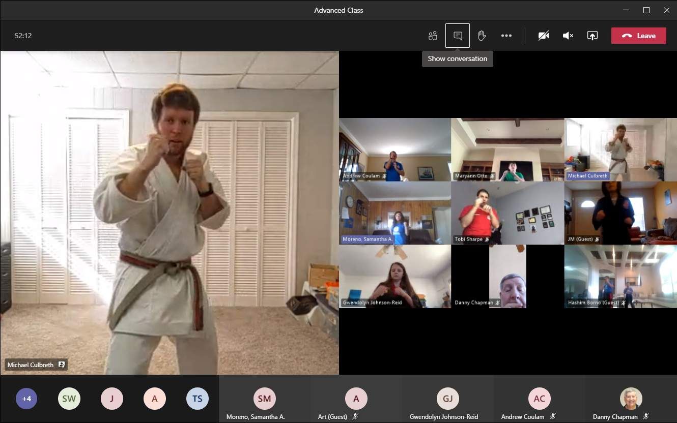Maximize the Advanced Class window
The width and height of the screenshot is (677, 423).
[646, 10]
